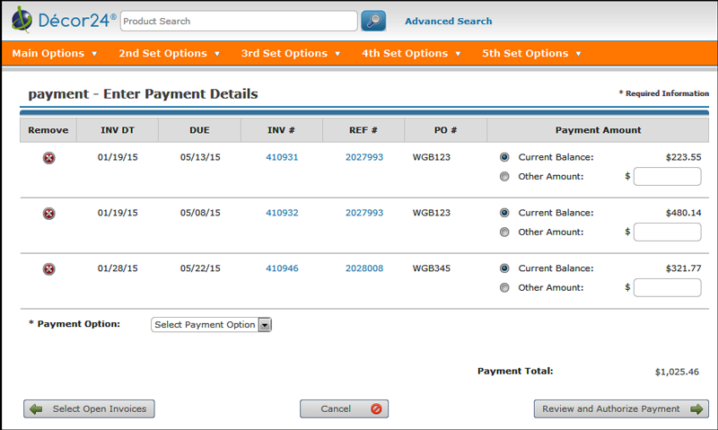Open reference number 2028008 link

363,268
